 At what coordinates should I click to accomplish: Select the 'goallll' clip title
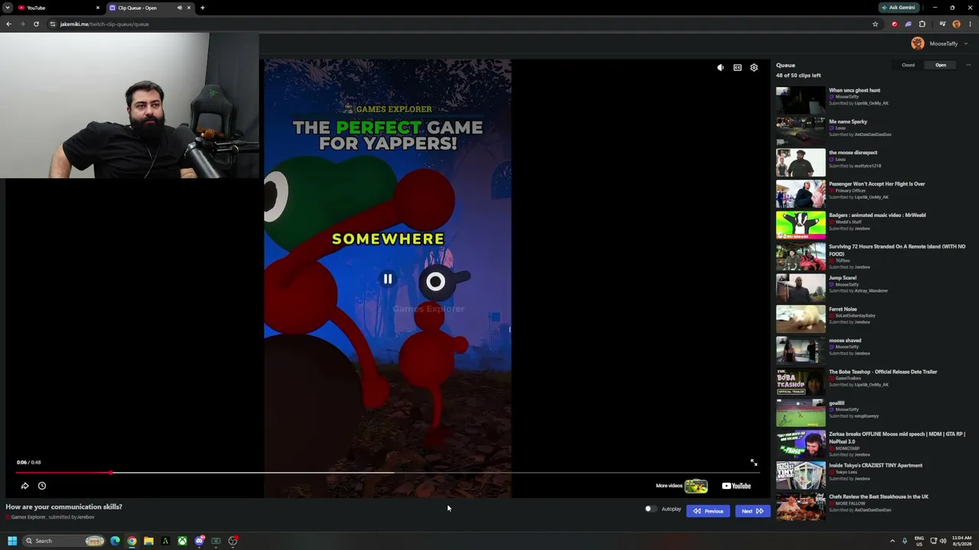837,403
